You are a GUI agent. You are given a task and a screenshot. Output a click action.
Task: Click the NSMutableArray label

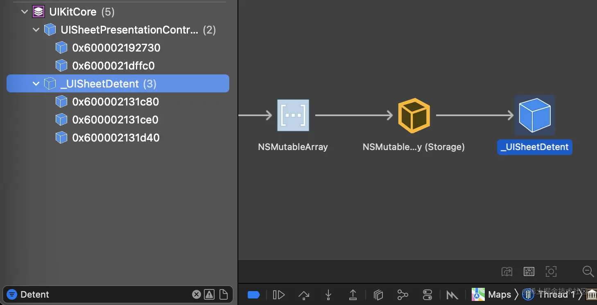[x=293, y=147]
